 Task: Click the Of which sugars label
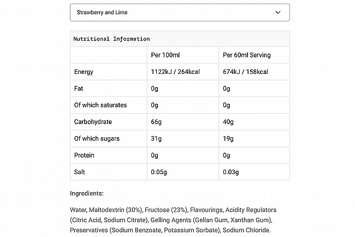(x=97, y=138)
